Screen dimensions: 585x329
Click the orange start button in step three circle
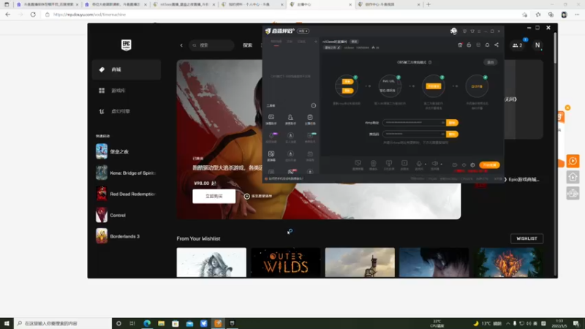click(434, 86)
